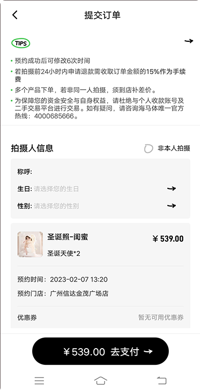This screenshot has height=392, width=200.
Task: Expand gender picker arrow
Action: [171, 206]
